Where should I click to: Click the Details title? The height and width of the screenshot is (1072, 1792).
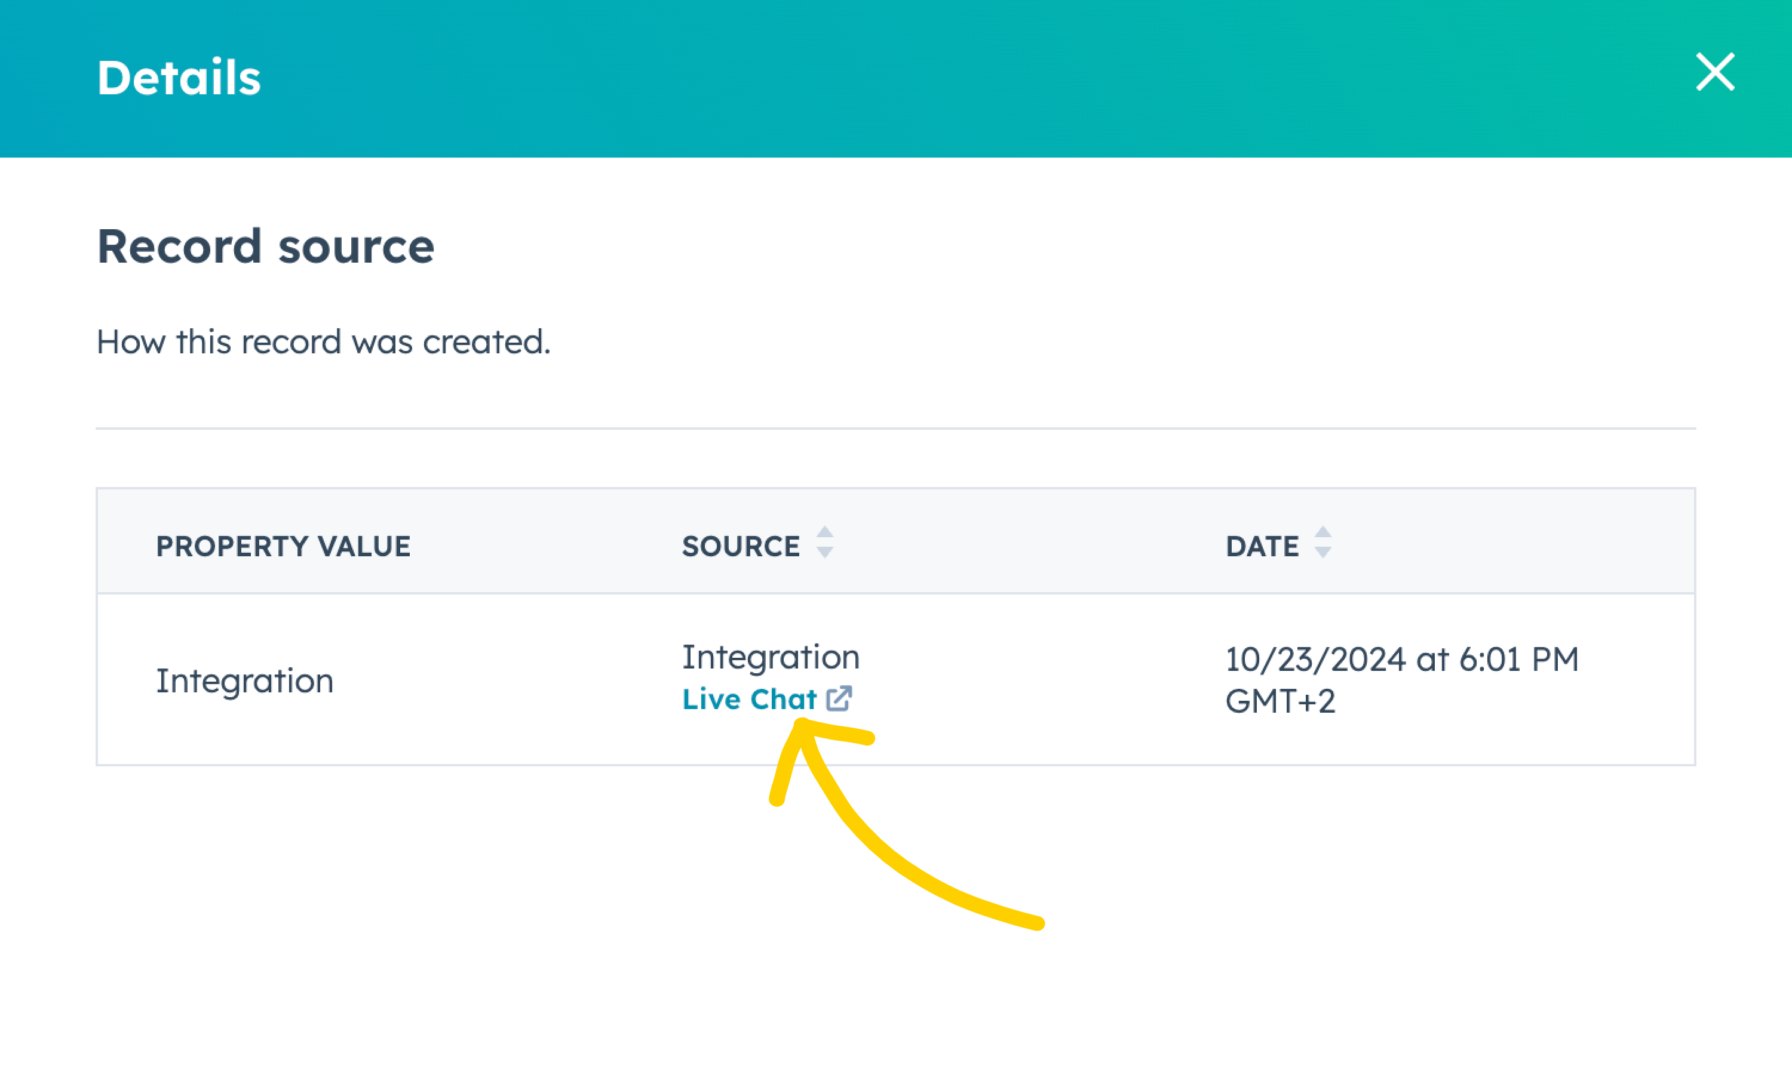(x=179, y=77)
